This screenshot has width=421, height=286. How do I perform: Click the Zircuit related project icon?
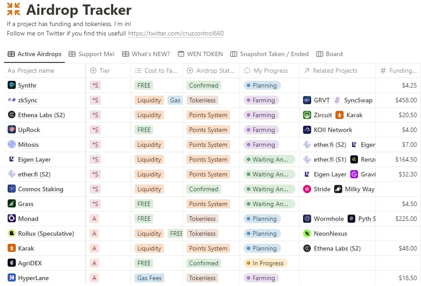point(307,114)
